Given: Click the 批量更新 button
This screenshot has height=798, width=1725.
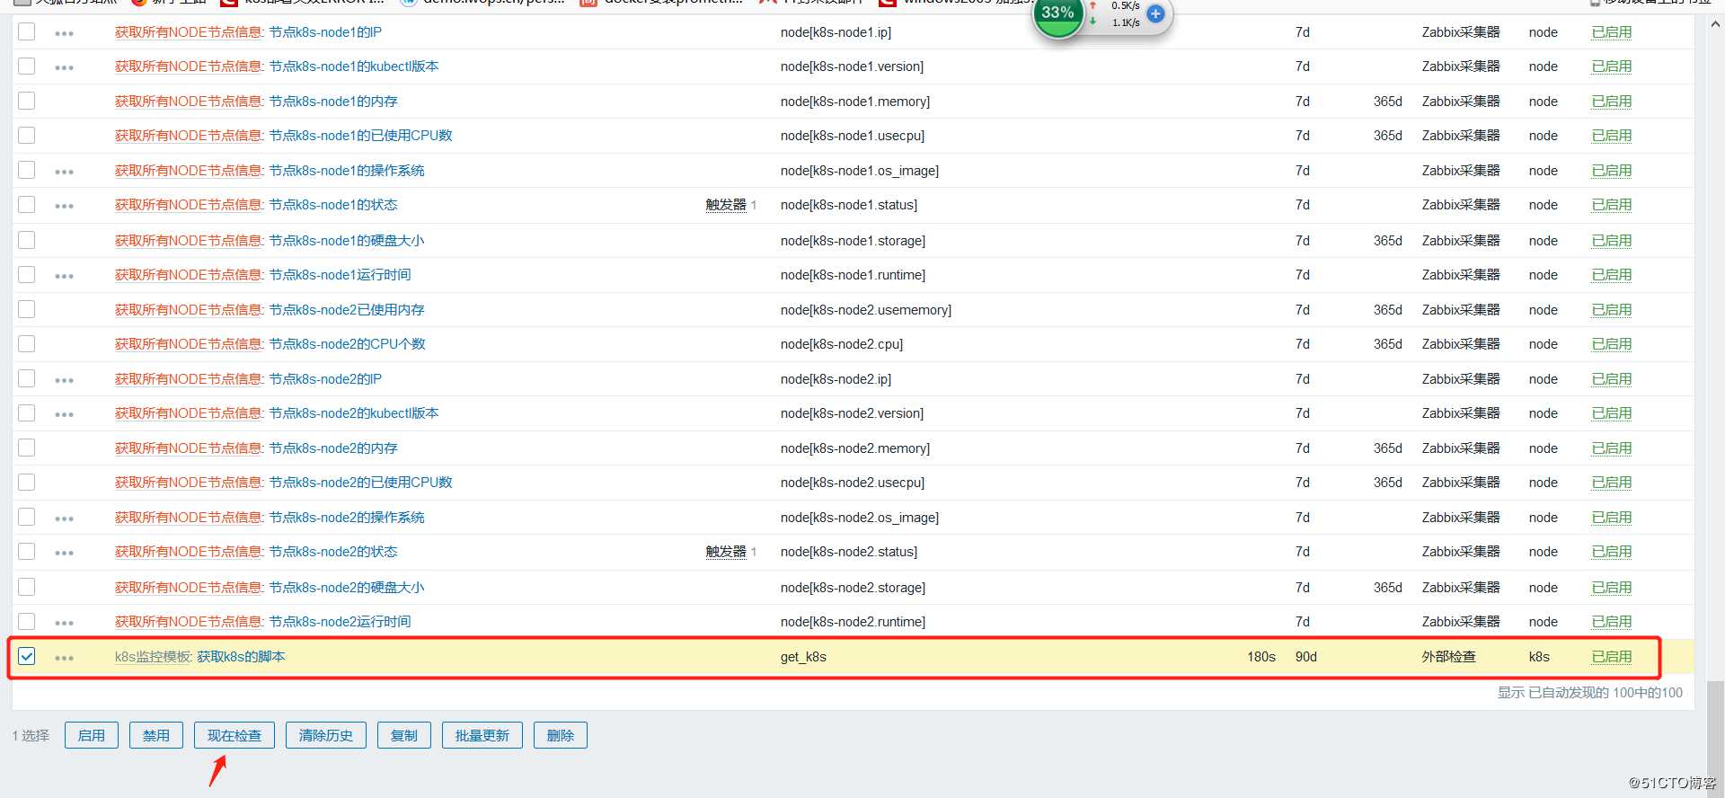Looking at the screenshot, I should [482, 735].
